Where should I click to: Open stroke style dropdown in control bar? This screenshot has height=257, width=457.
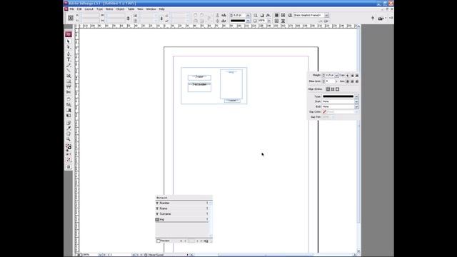pos(248,21)
